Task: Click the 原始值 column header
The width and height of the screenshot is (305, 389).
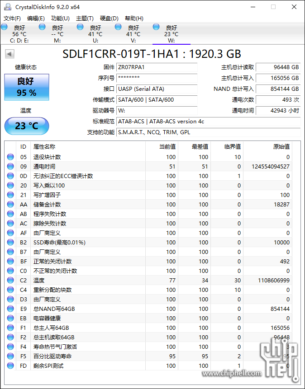Action: pyautogui.click(x=268, y=147)
